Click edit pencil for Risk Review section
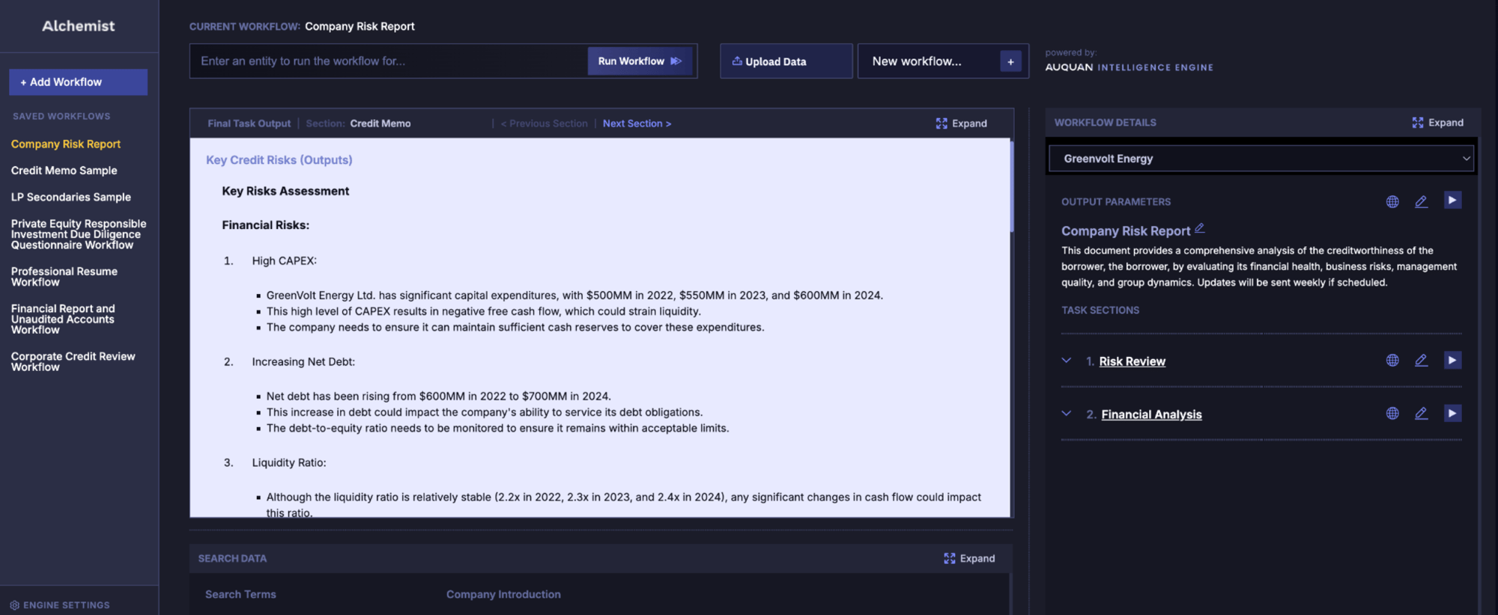The height and width of the screenshot is (615, 1498). 1421,360
